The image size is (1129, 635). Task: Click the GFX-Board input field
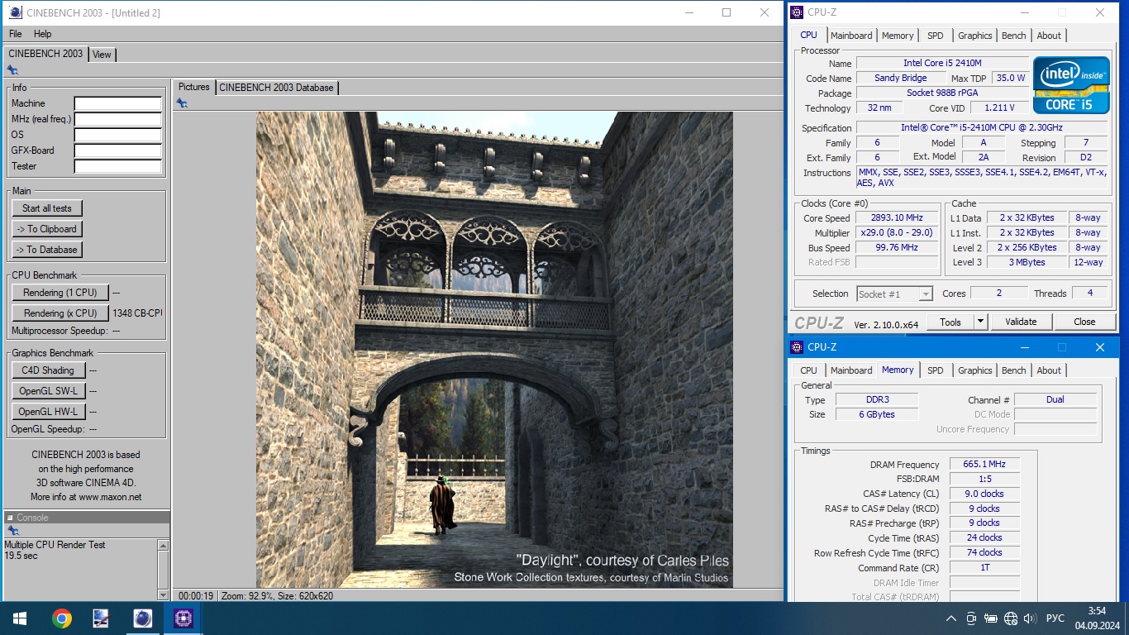pos(118,150)
